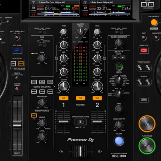Click LOAD deck 2 button
Screen dimensions: 161x161
[x=151, y=5]
